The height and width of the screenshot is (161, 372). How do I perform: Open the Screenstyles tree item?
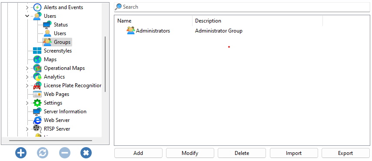pyautogui.click(x=58, y=51)
